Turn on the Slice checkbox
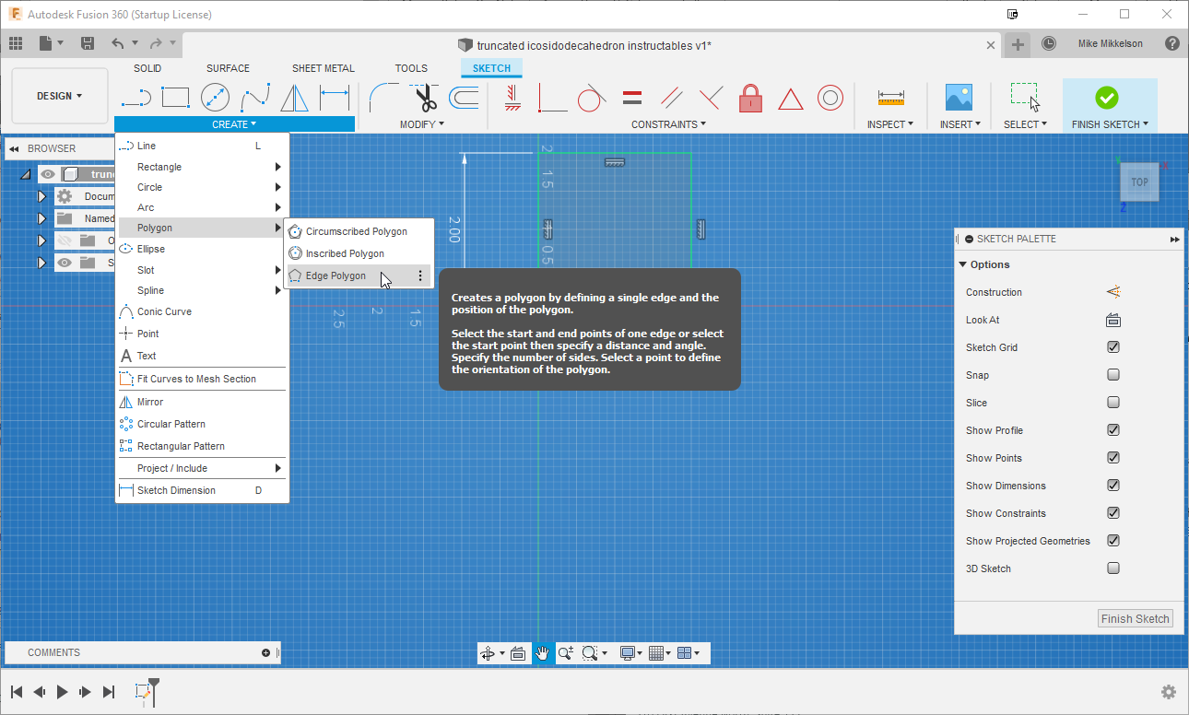The height and width of the screenshot is (715, 1189). (1113, 403)
